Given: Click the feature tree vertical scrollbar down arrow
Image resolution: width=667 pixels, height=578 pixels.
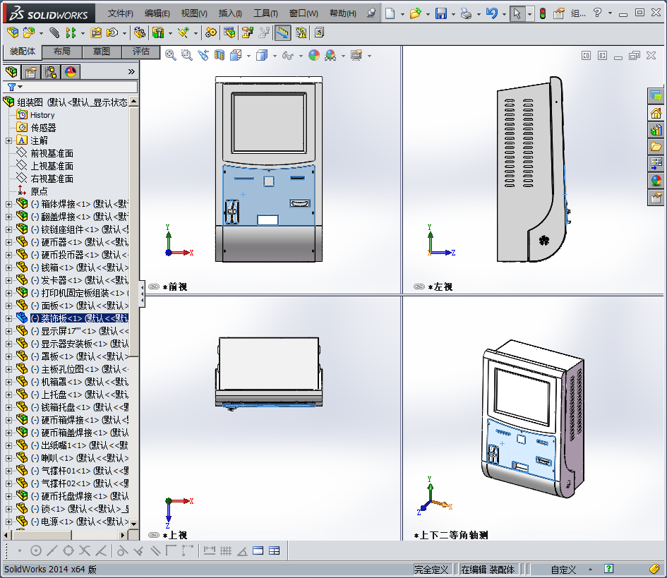Looking at the screenshot, I should click(x=133, y=524).
